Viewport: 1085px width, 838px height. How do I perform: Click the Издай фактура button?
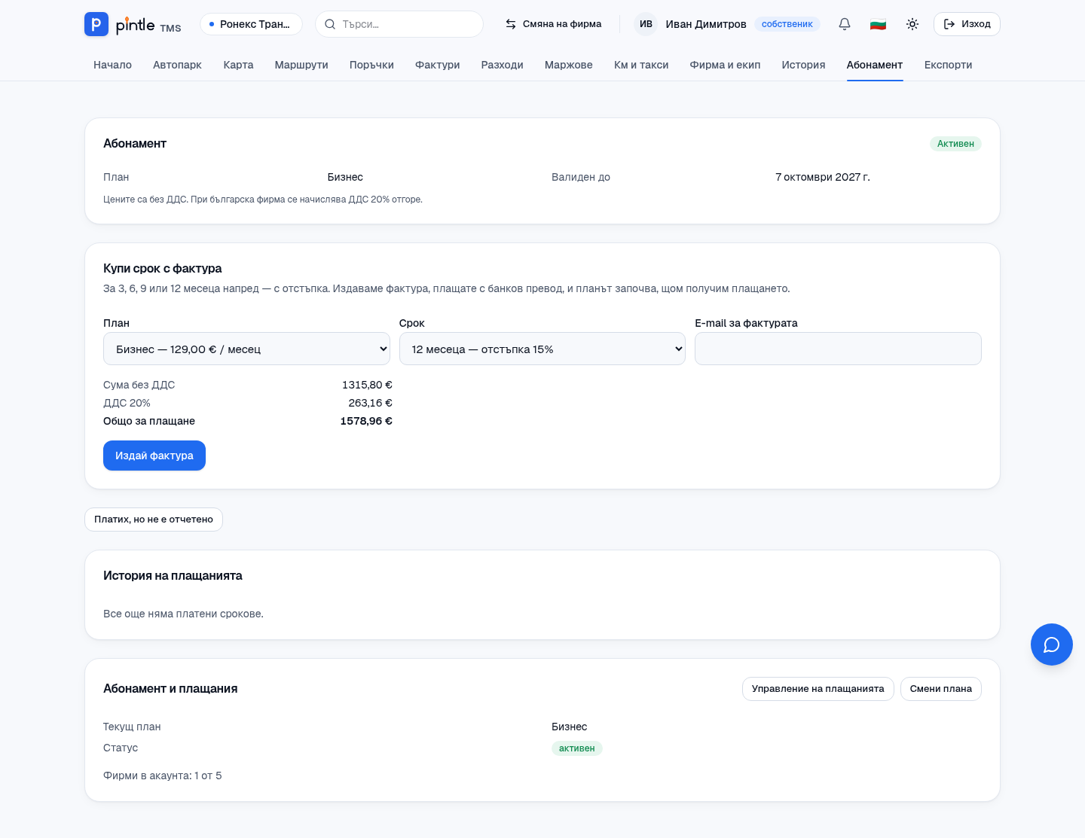(154, 456)
